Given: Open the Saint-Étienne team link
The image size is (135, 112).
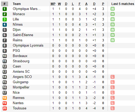Looking at the screenshot, I should click(x=23, y=35).
